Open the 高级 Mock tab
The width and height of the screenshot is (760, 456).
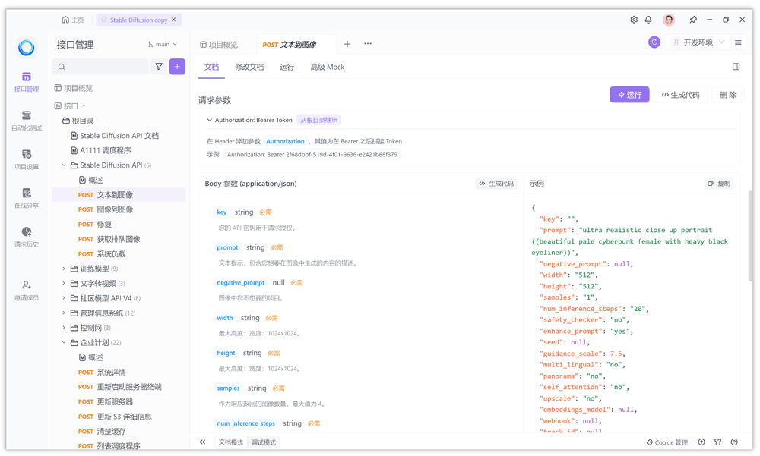(327, 67)
